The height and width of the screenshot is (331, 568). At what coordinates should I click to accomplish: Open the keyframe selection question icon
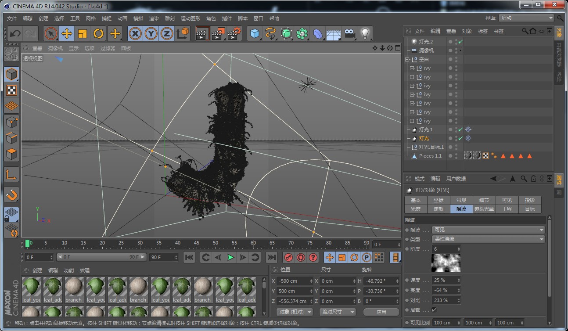[313, 257]
